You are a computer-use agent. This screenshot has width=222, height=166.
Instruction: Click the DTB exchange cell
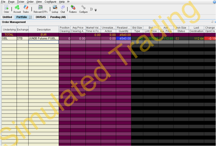click(22, 38)
